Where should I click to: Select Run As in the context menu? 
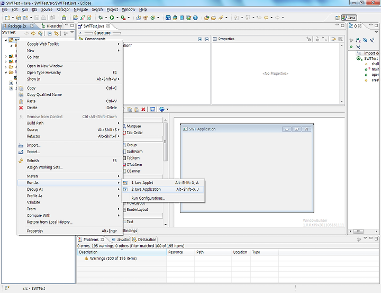tap(69, 183)
